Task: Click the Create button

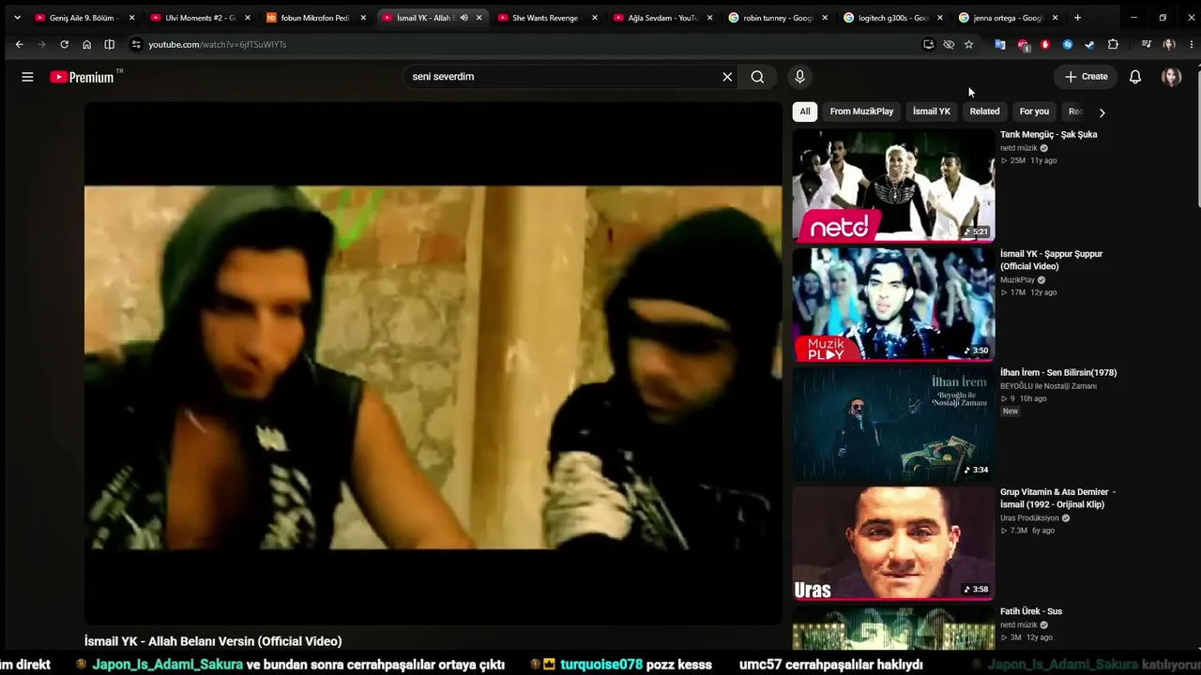Action: [1087, 77]
